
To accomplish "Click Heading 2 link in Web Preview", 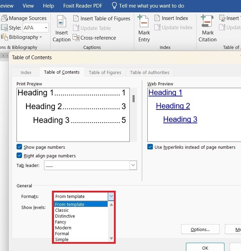I will [x=173, y=106].
